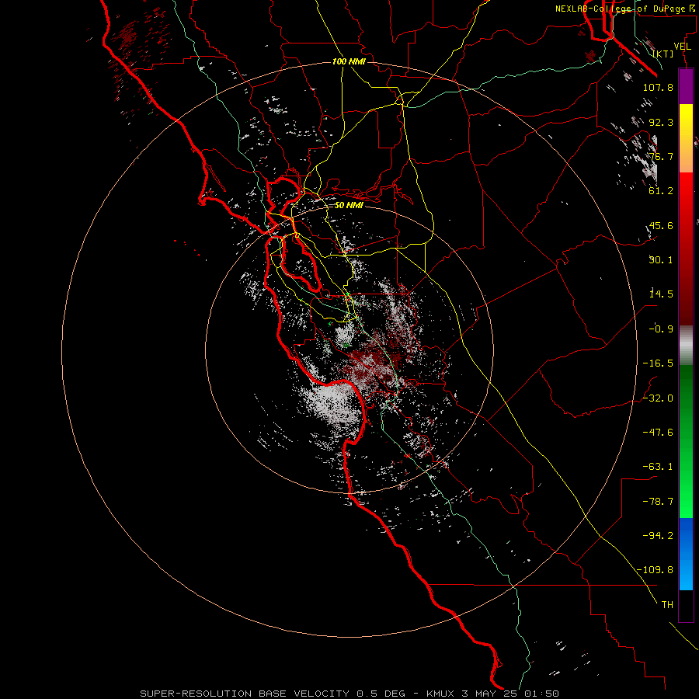Pick the black TH segment of the color bar
This screenshot has height=699, width=699.
point(686,605)
